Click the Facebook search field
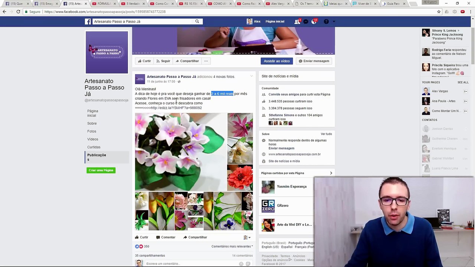 coord(143,22)
